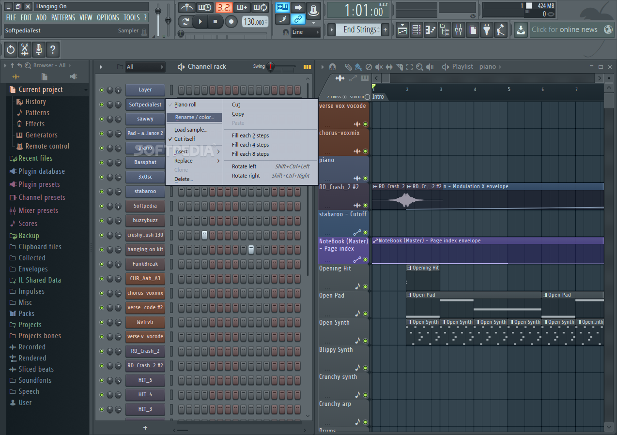Click the download content library icon

pyautogui.click(x=520, y=30)
